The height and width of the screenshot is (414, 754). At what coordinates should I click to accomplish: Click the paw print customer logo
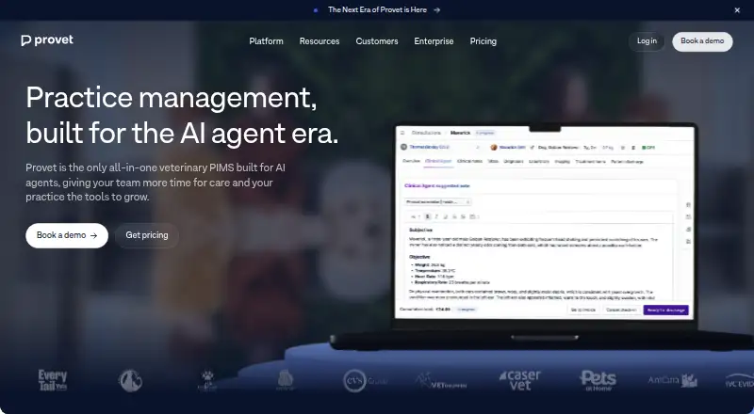tap(207, 380)
